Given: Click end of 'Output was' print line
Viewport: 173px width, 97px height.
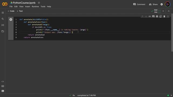Looking at the screenshot, I should tap(73, 32).
